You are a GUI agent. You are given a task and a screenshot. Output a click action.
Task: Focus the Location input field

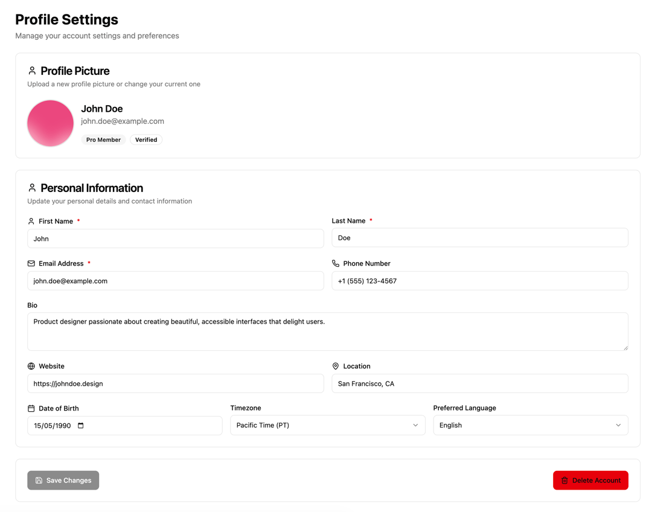(480, 383)
